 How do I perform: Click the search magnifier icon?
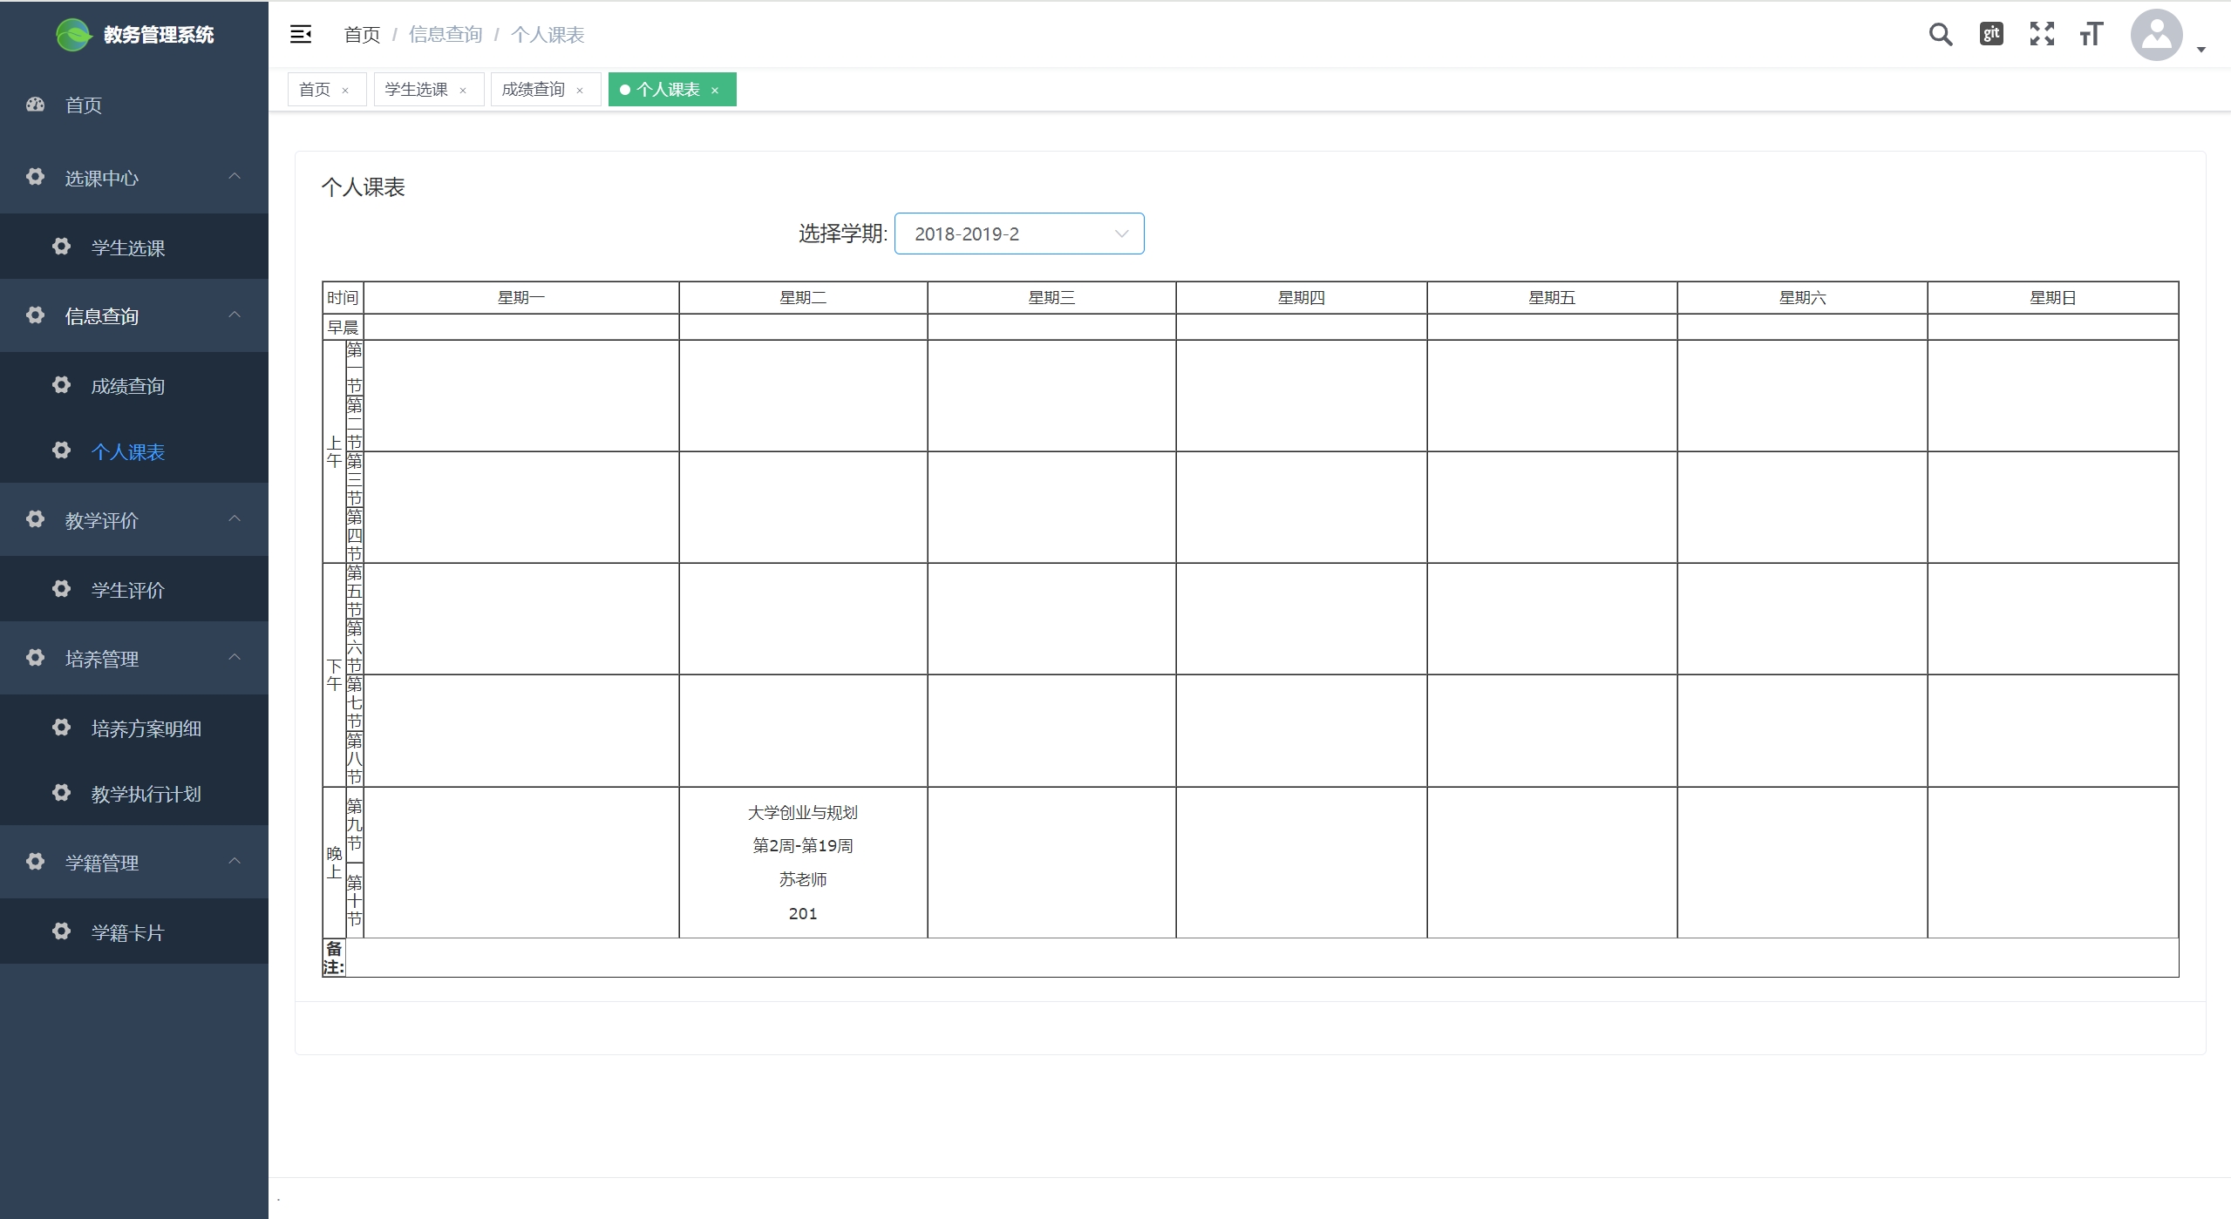(x=1940, y=35)
